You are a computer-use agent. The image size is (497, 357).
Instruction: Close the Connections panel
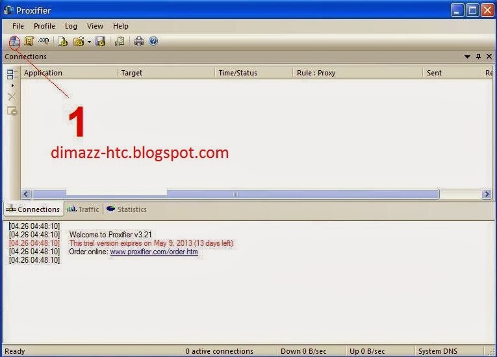click(489, 57)
